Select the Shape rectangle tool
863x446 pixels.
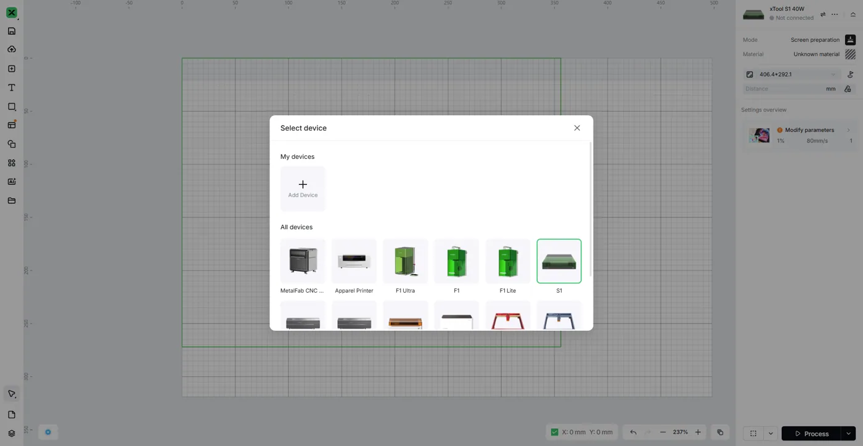11,107
